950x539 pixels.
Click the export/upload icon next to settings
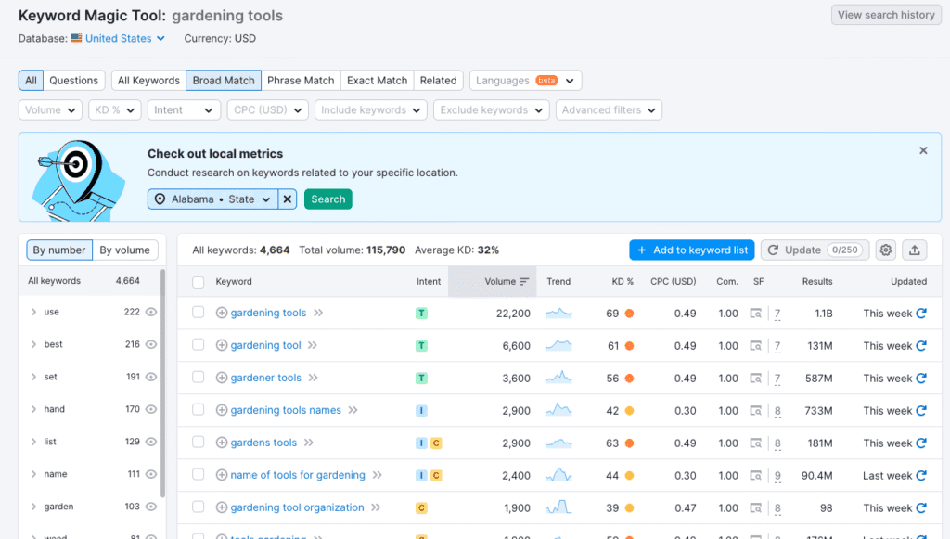pyautogui.click(x=913, y=250)
